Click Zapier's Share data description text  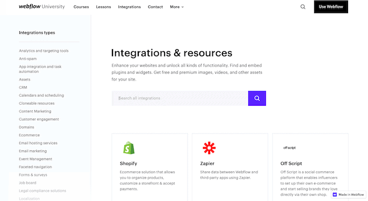pos(229,175)
